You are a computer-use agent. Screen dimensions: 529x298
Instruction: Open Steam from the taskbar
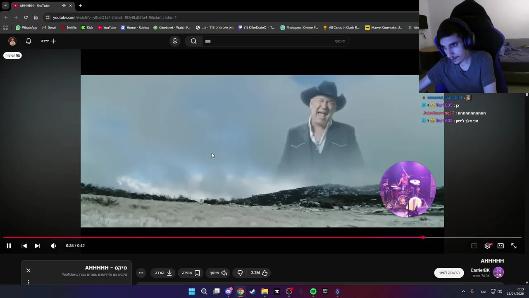click(253, 291)
